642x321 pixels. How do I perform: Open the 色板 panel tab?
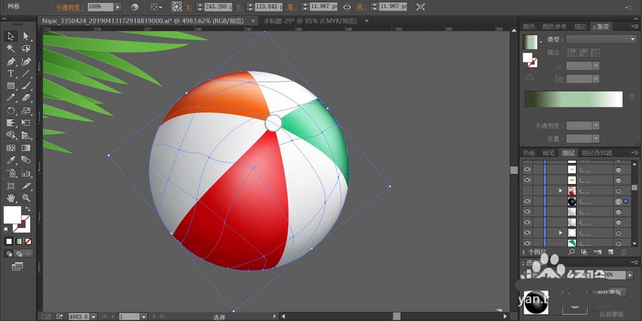pyautogui.click(x=529, y=152)
